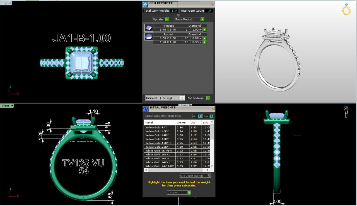Screen dimensions: 357x206
Task: Click the Library: Cutout White - (Fast)-Metal label
Action: [163, 116]
